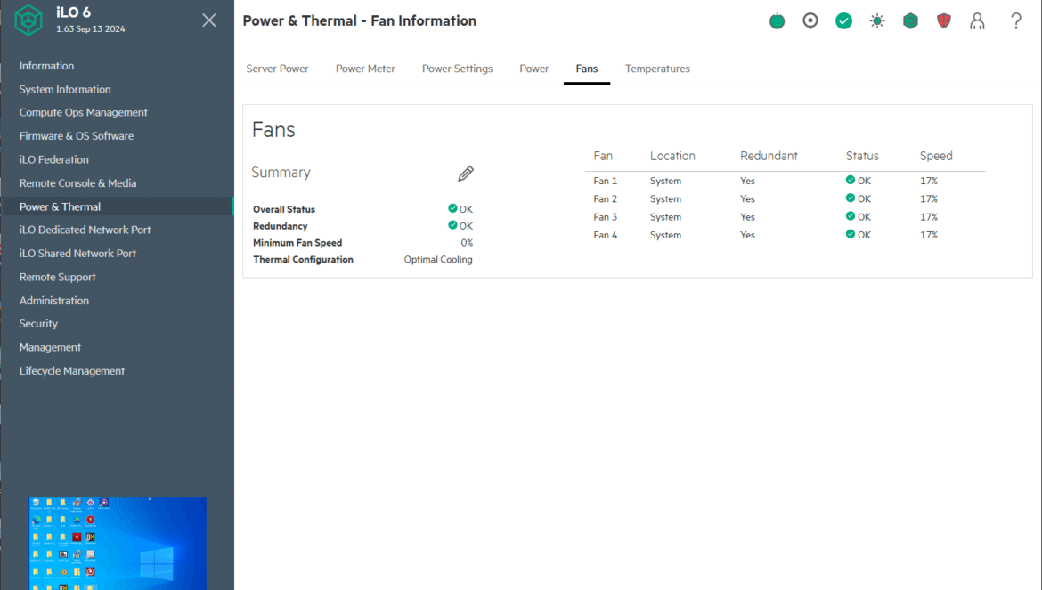Click the Fan 3 Redundant Yes cell

click(x=747, y=217)
